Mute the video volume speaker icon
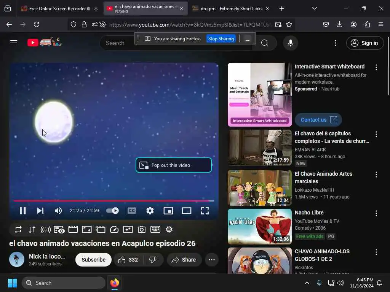 click(58, 211)
